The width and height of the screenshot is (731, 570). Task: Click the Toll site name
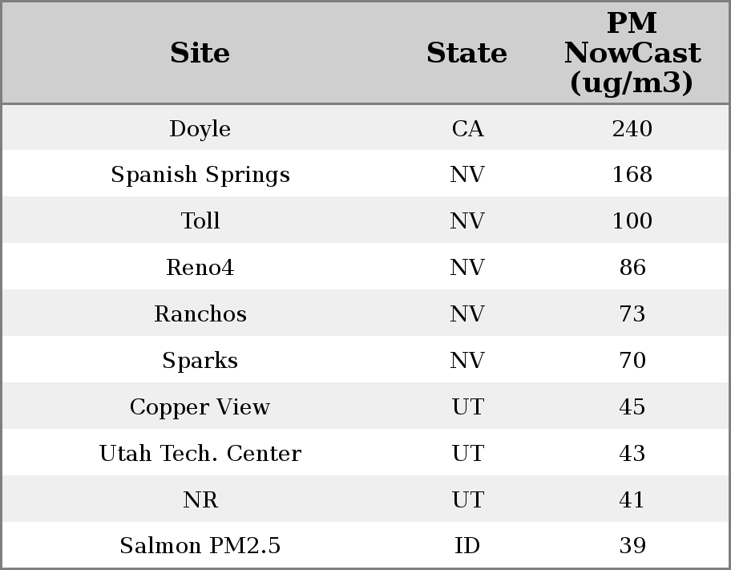pos(200,221)
